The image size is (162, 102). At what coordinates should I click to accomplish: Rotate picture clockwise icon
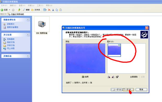click(x=109, y=77)
